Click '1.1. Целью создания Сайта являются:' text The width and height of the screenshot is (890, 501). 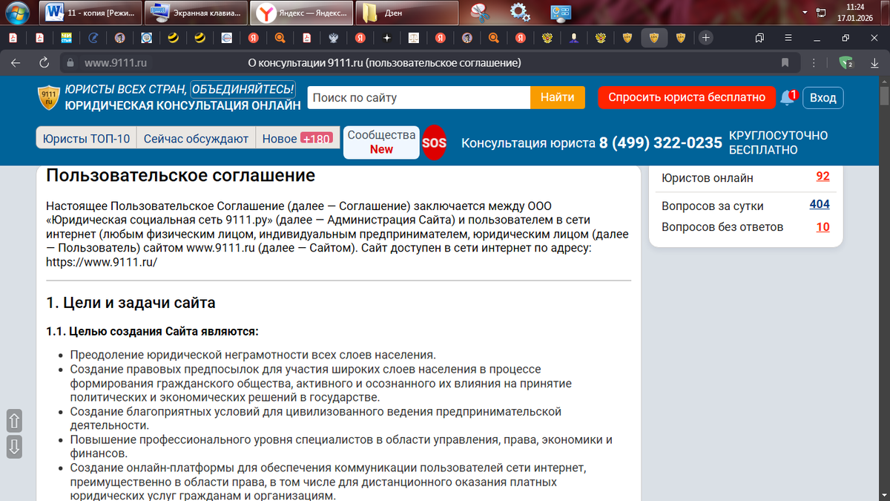(x=152, y=331)
